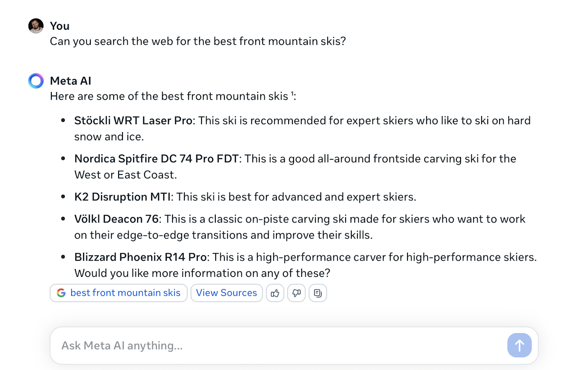Open Google search for best front mountain skis
570x370 pixels.
(x=118, y=293)
